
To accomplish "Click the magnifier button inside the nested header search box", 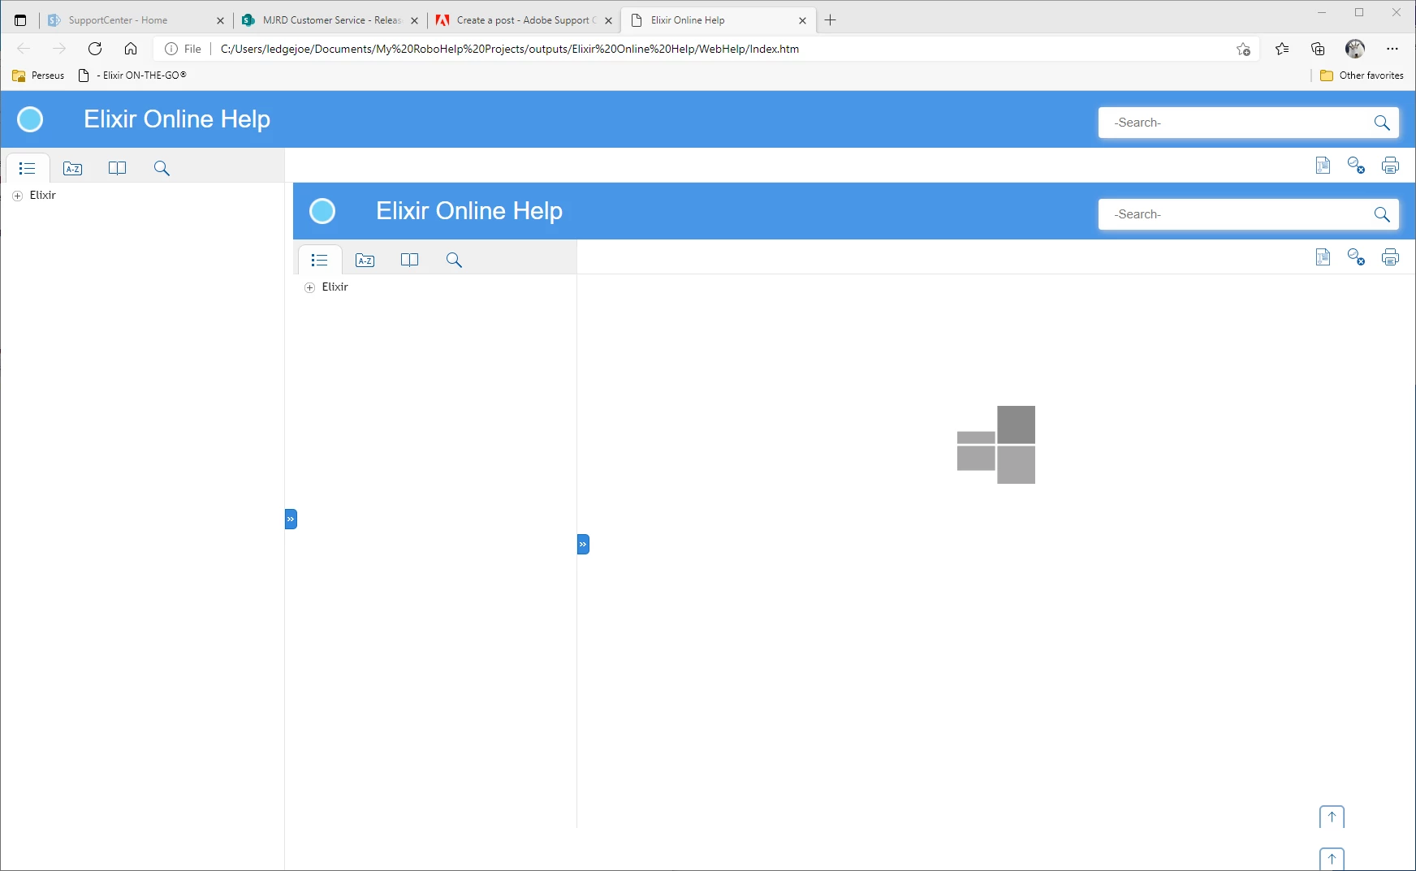I will point(1382,214).
